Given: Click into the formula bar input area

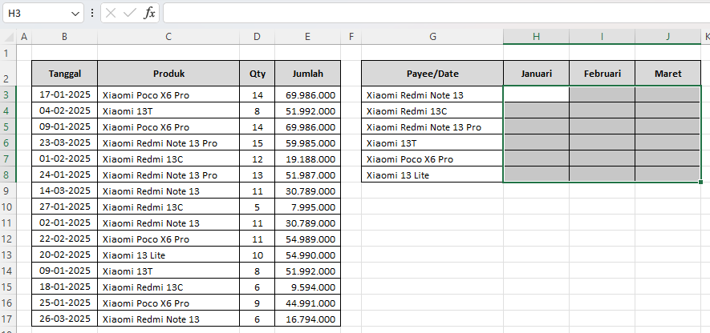Looking at the screenshot, I should pos(436,13).
